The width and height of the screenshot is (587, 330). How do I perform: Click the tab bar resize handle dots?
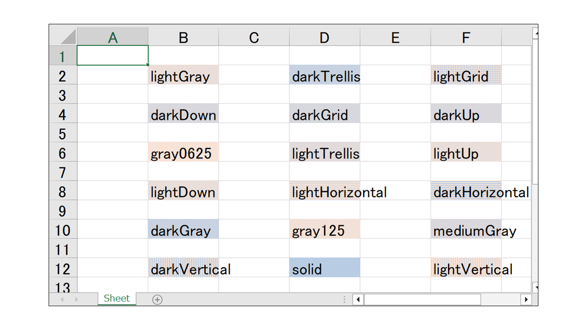pyautogui.click(x=344, y=300)
